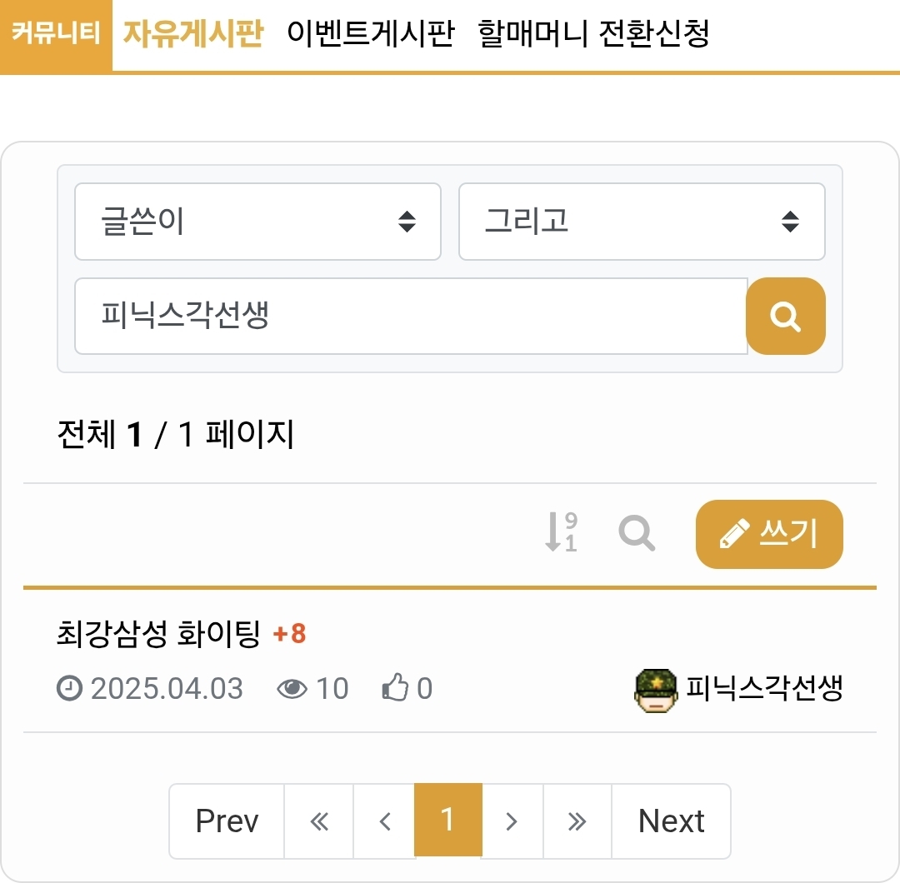Click the single right chevron page arrow
The height and width of the screenshot is (883, 900).
512,821
